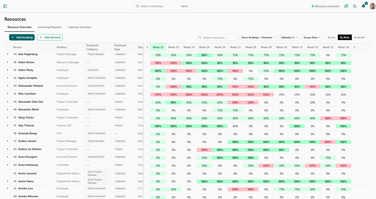Viewport: 376px width, 199px height.
Task: Open the Group: None dropdown
Action: point(312,37)
